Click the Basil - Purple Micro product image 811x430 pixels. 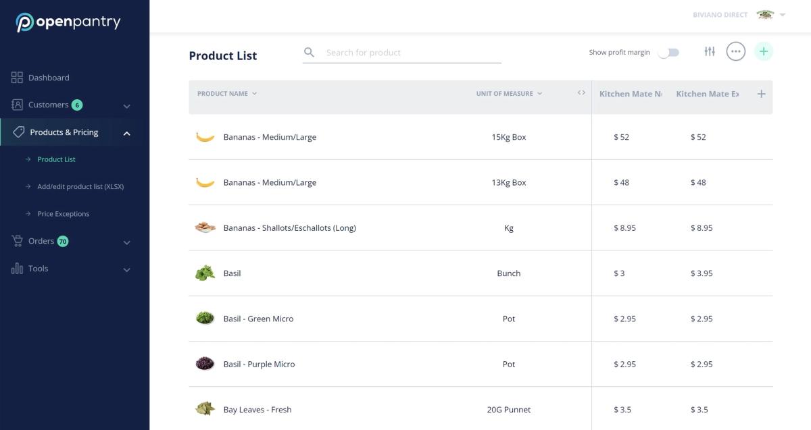coord(205,364)
